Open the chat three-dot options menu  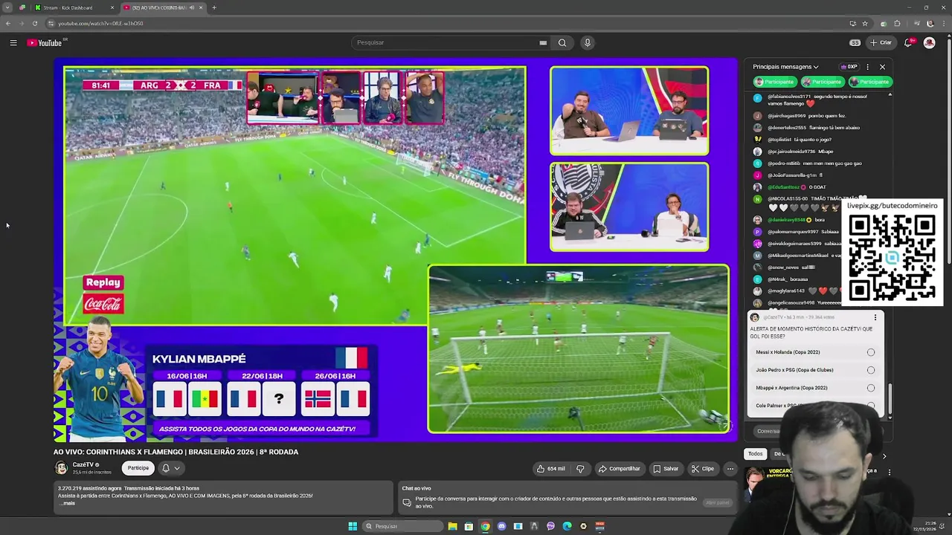[867, 67]
